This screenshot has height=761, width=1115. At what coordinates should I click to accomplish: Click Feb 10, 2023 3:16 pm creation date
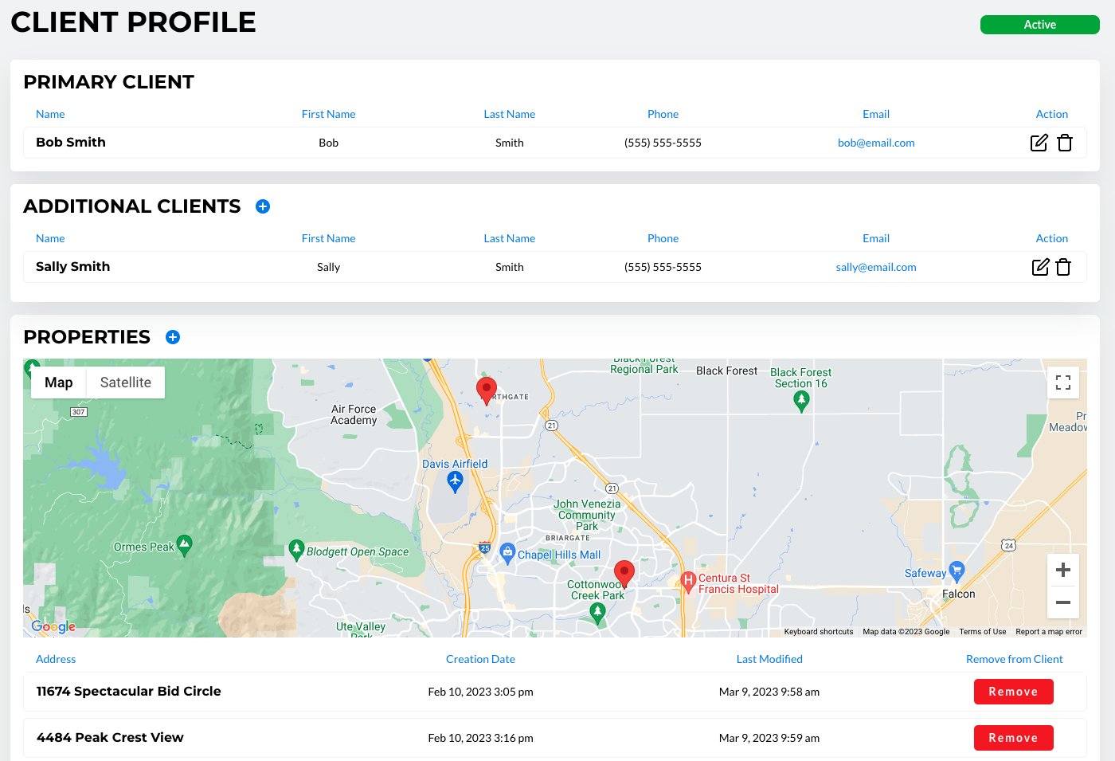pos(480,738)
